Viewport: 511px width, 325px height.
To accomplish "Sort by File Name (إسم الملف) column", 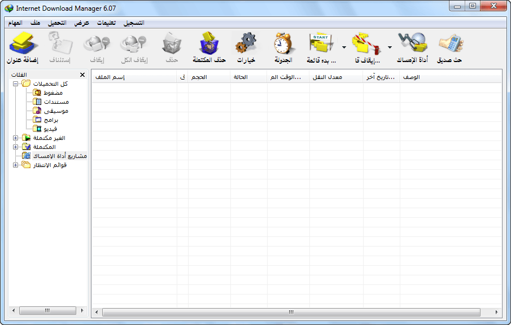I will [x=134, y=77].
